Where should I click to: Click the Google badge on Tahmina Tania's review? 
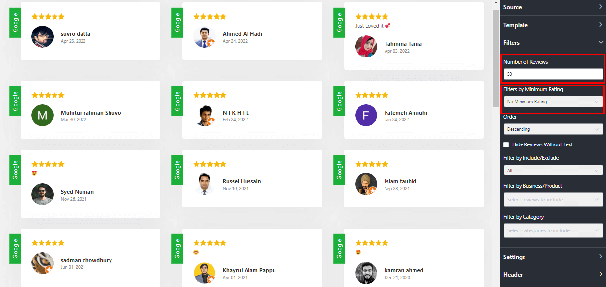[339, 22]
